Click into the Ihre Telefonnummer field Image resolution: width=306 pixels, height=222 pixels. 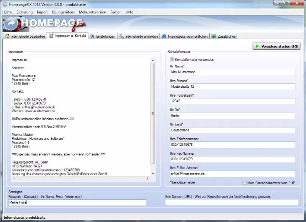click(233, 145)
